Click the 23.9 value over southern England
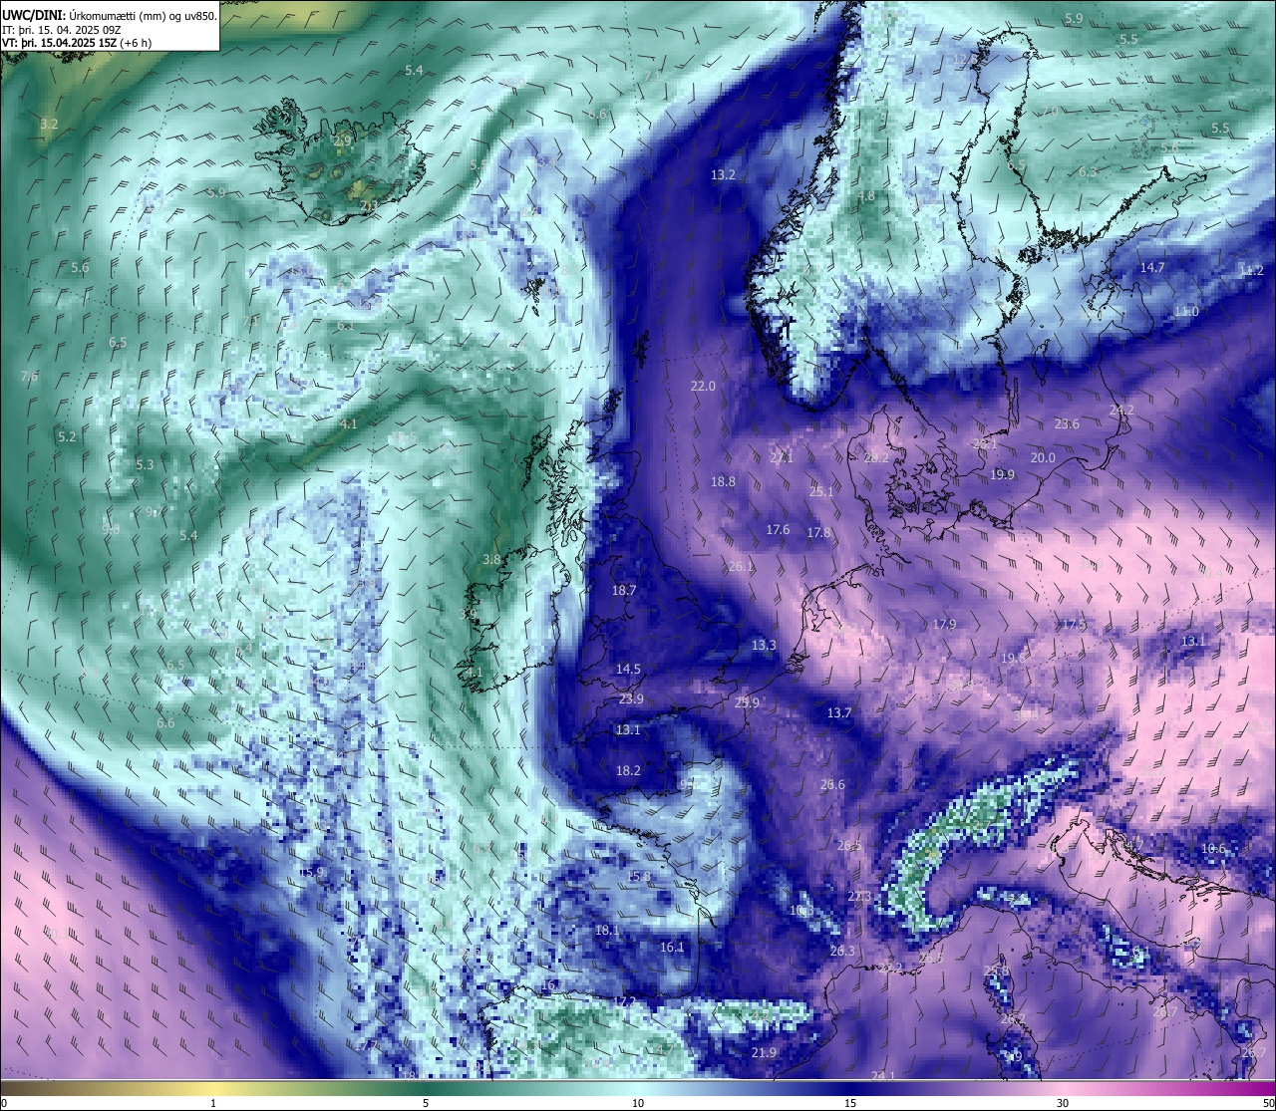This screenshot has height=1111, width=1276. pyautogui.click(x=631, y=698)
